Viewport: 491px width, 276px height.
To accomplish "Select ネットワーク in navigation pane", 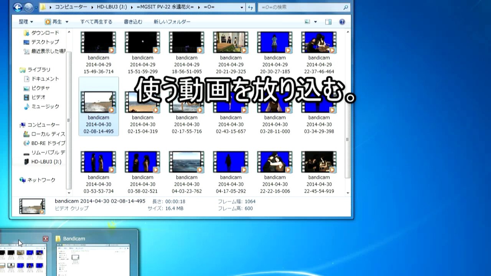I will (x=38, y=180).
